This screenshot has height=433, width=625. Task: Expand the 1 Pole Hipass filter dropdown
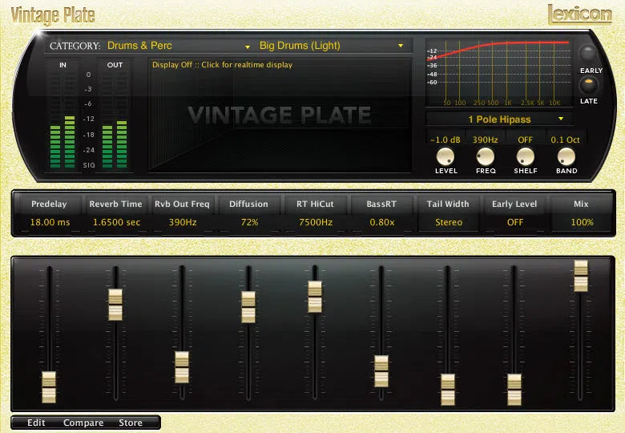(x=499, y=119)
